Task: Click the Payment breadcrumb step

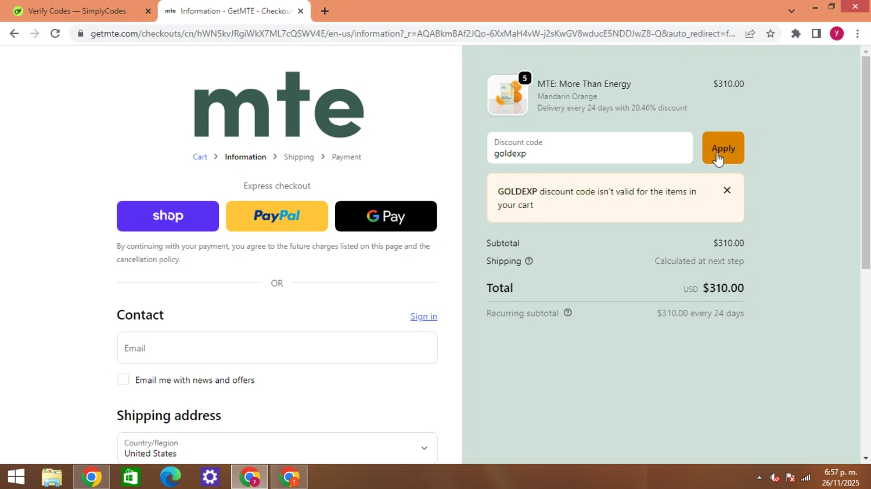Action: click(346, 157)
